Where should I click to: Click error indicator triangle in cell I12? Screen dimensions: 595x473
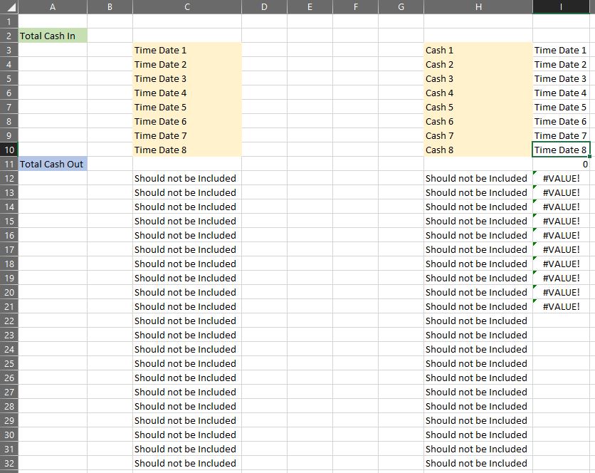pyautogui.click(x=535, y=173)
